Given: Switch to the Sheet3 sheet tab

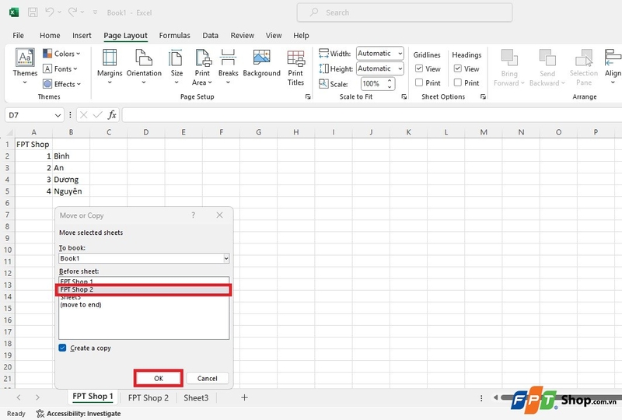Looking at the screenshot, I should pos(196,397).
